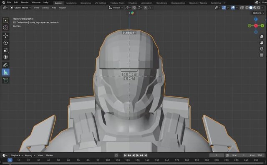
Task: Switch perspective/orthographic with grid icon
Action: click(262, 55)
